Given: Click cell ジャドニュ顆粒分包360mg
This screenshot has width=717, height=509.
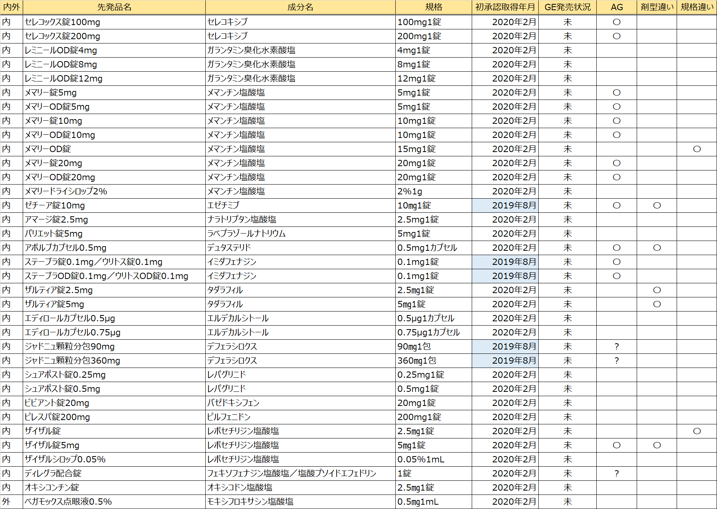Looking at the screenshot, I should pyautogui.click(x=114, y=360).
